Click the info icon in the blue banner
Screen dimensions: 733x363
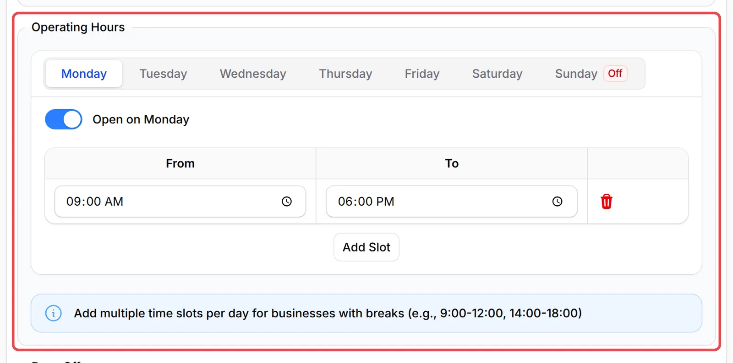pyautogui.click(x=54, y=313)
